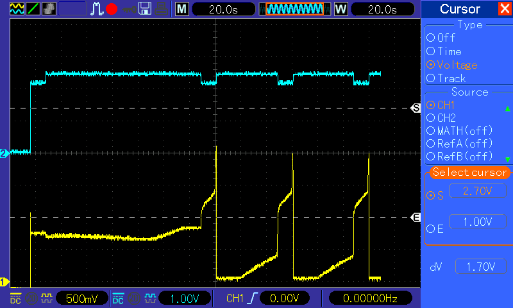The width and height of the screenshot is (513, 308).
Task: Select CH2 as cursor source
Action: pos(441,118)
